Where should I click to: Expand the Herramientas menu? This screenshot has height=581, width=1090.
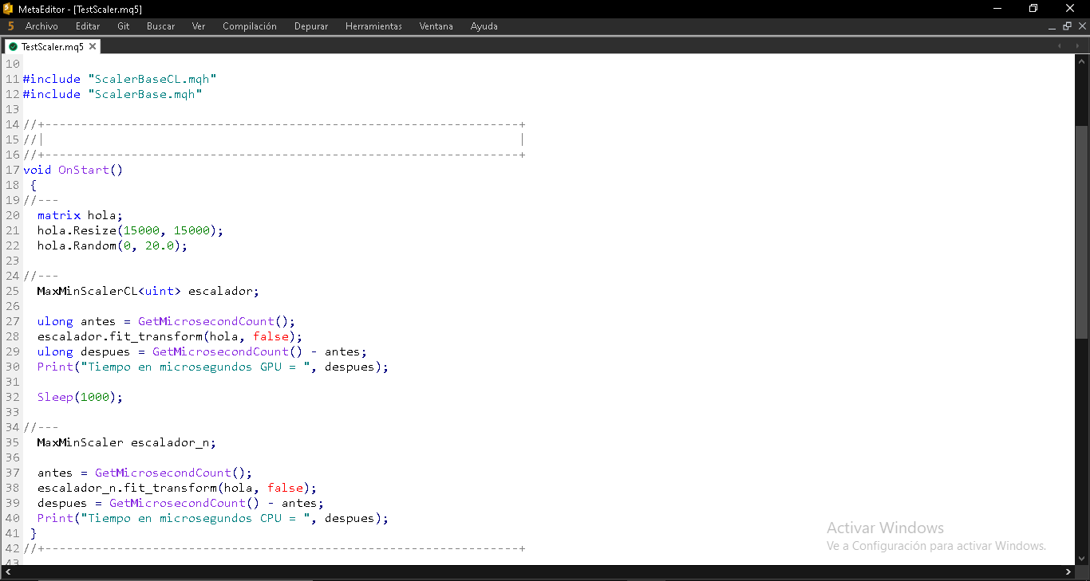pos(373,26)
